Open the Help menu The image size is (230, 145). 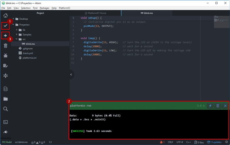(54, 8)
